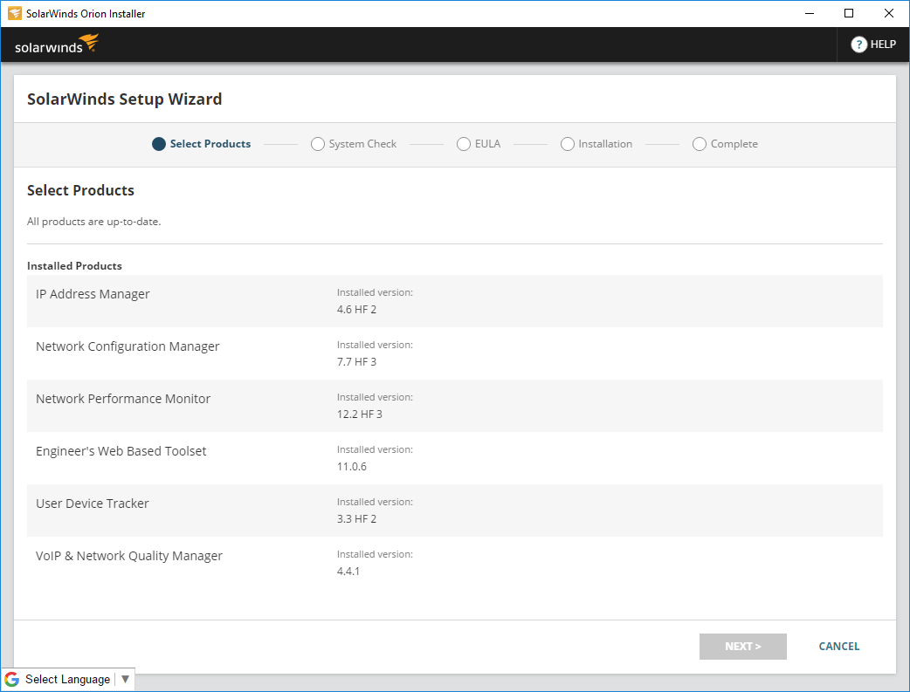
Task: Click the NEXT > button
Action: pyautogui.click(x=743, y=646)
